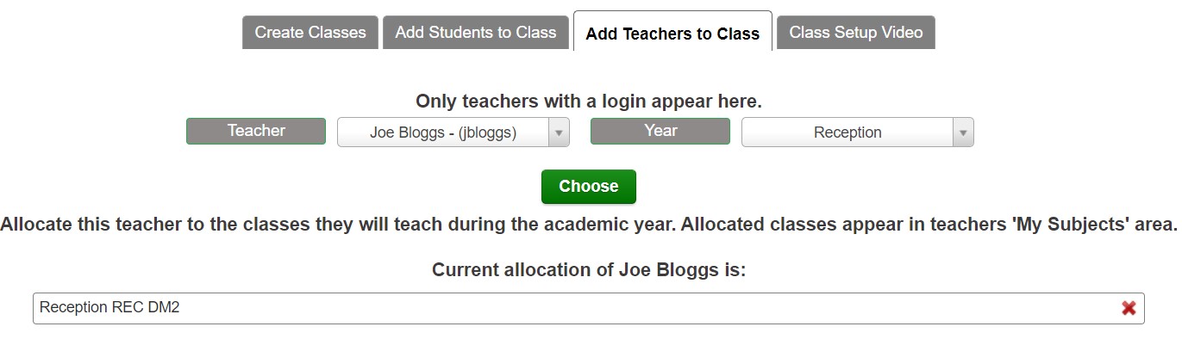This screenshot has width=1182, height=339.
Task: Remove the Reception REC DM2 allocation with red X
Action: (1128, 308)
